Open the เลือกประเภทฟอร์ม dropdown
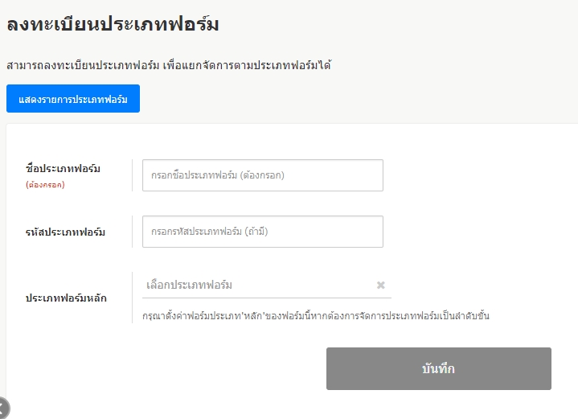The width and height of the screenshot is (578, 419). 257,285
